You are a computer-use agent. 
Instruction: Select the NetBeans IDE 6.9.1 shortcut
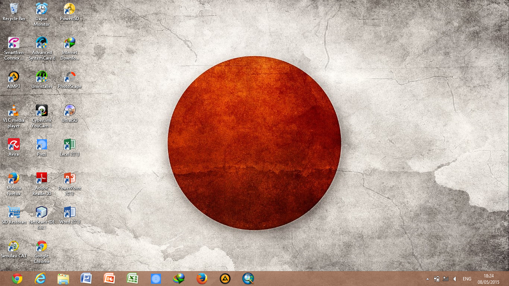tap(42, 218)
